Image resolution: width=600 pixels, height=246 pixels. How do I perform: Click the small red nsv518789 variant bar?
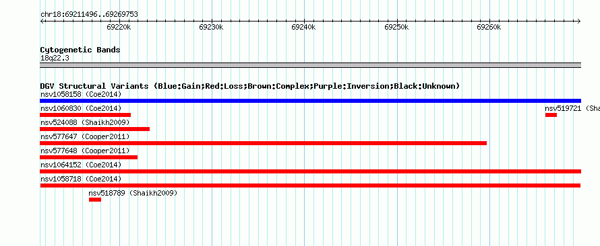click(x=95, y=200)
